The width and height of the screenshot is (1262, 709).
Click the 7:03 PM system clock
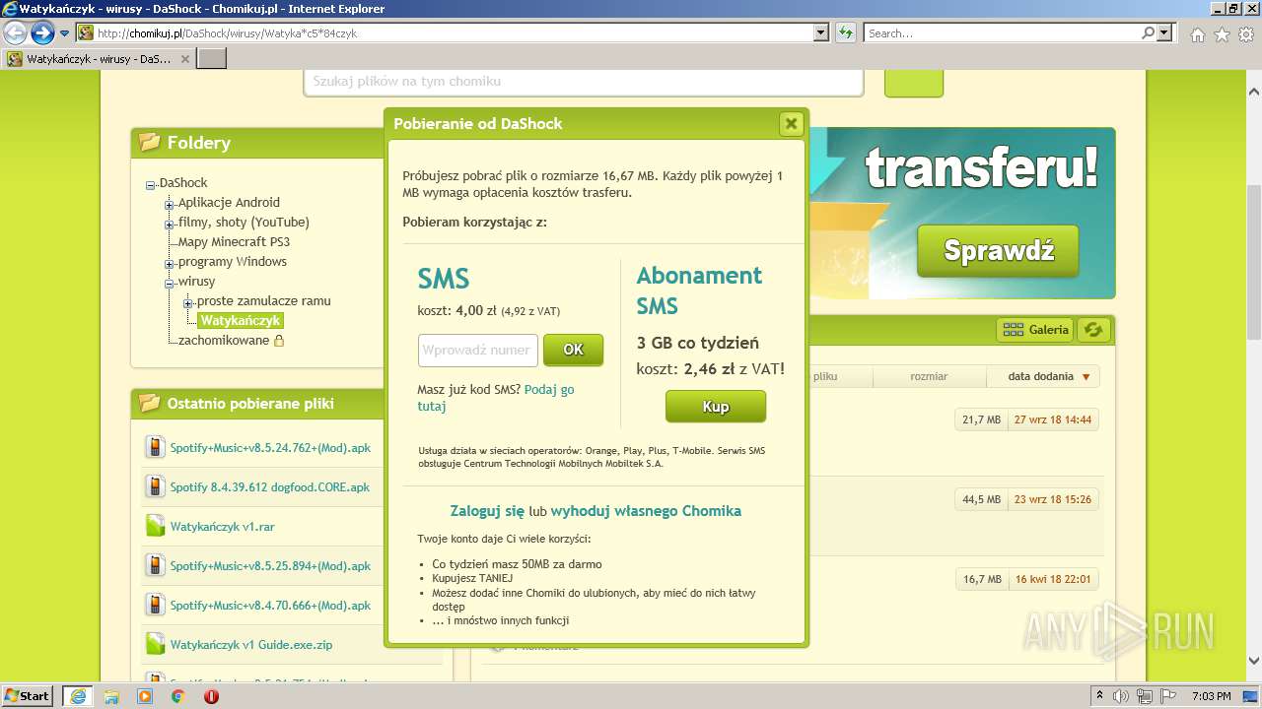click(1211, 696)
